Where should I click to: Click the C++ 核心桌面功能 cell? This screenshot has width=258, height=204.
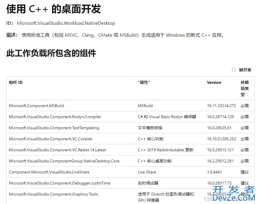[155, 161]
